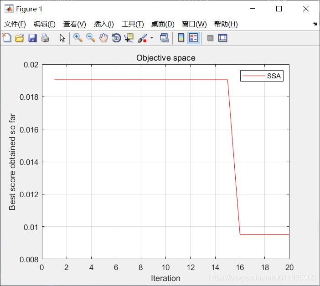Enable the Rotate 3D tool
320x286 pixels.
pos(116,38)
